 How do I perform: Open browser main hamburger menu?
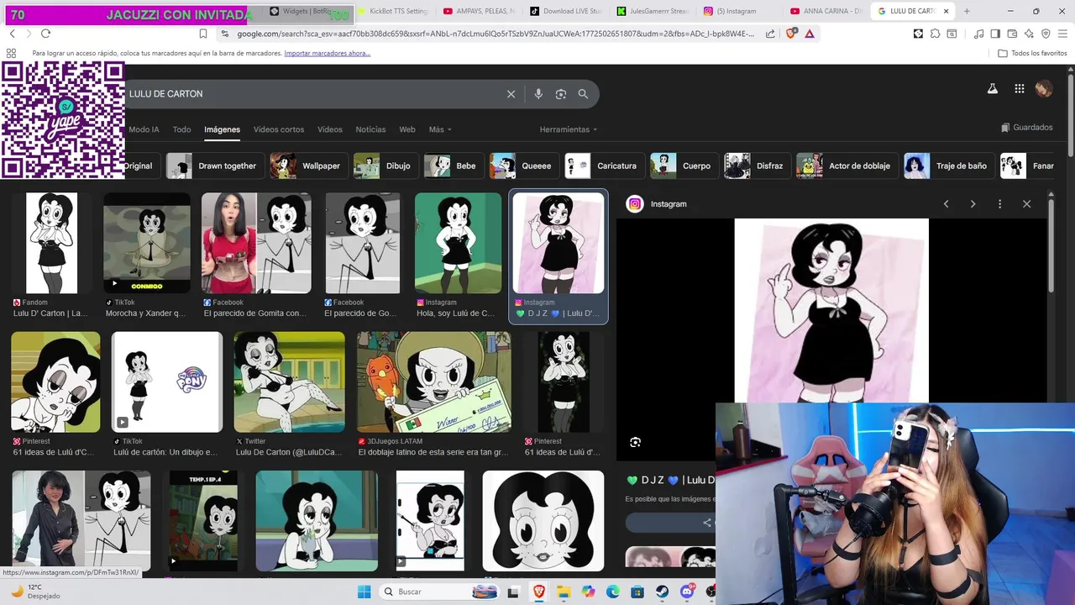tap(1062, 34)
